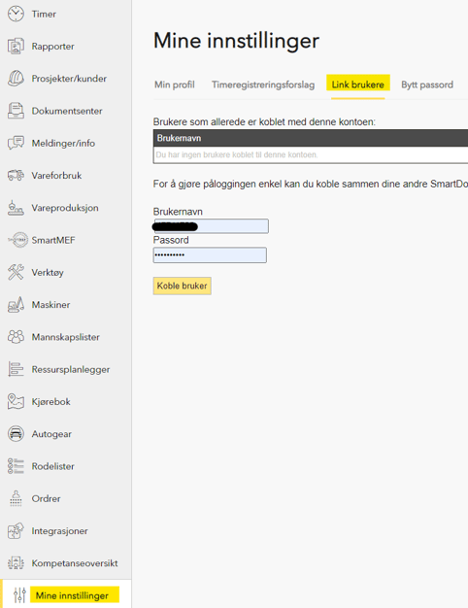This screenshot has height=608, width=468.
Task: Switch to the Min profil tab
Action: tap(175, 84)
